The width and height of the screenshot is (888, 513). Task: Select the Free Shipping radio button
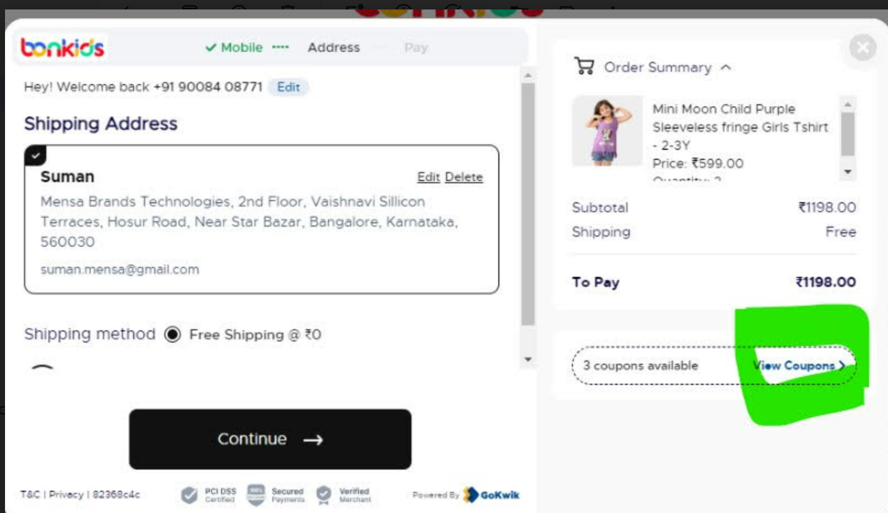coord(173,334)
